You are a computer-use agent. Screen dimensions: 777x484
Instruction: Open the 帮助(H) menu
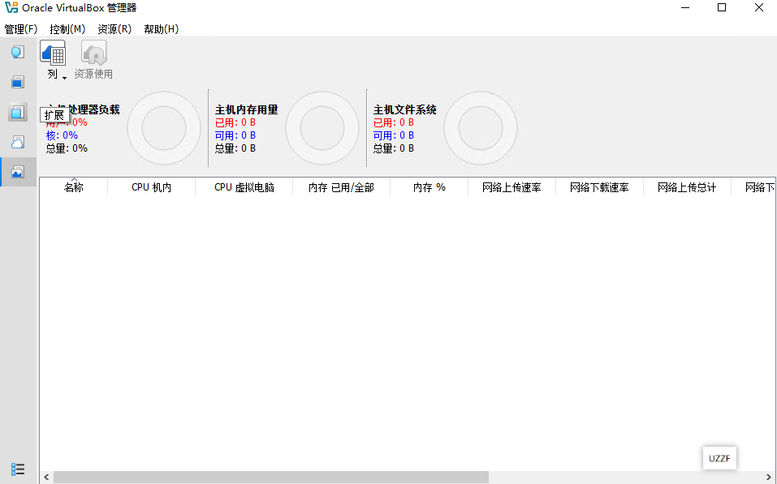162,28
